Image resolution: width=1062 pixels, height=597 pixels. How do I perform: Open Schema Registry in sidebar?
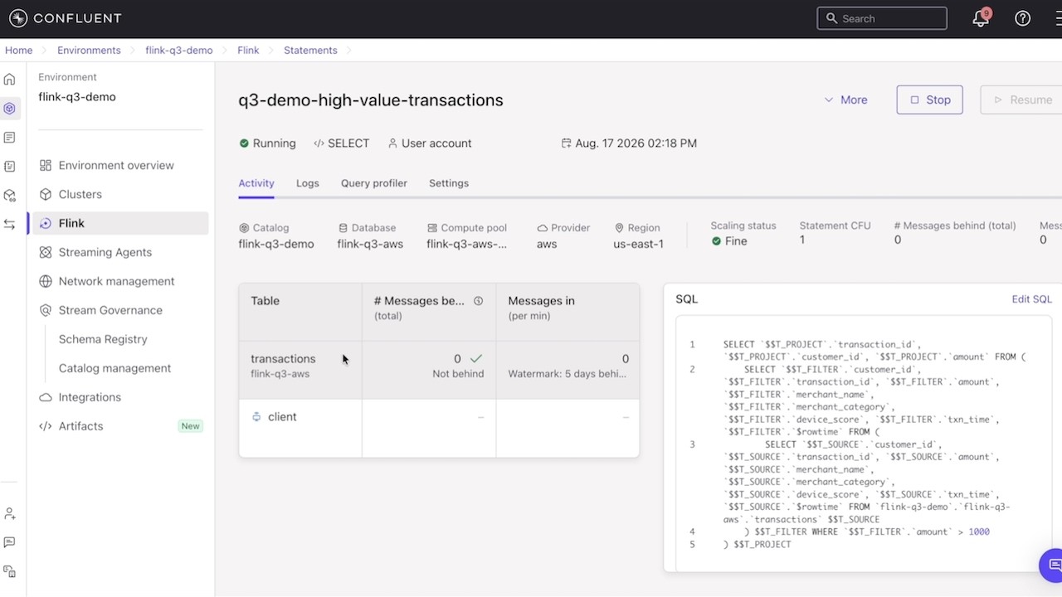103,339
